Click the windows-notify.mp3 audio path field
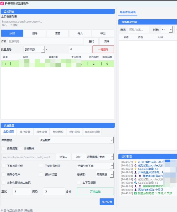Viewport: 177px width, 212px height. (28, 157)
